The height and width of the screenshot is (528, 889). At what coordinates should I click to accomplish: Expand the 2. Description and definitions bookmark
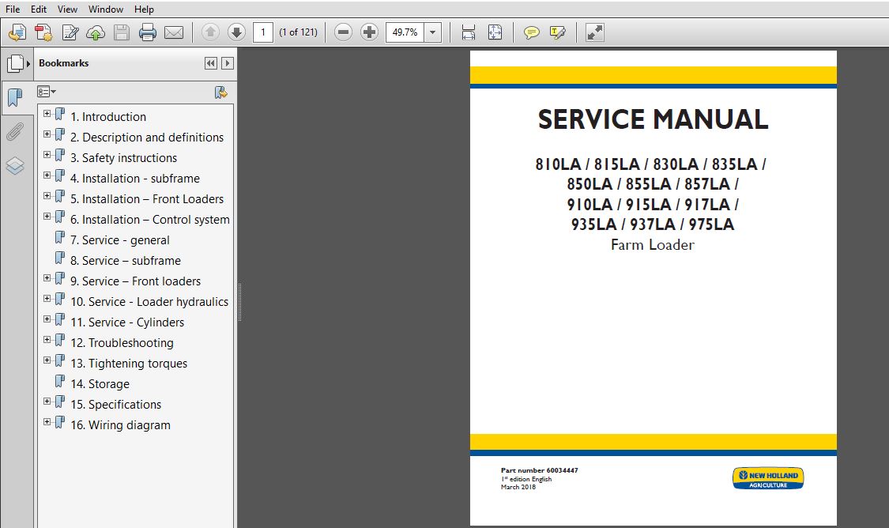pyautogui.click(x=47, y=134)
